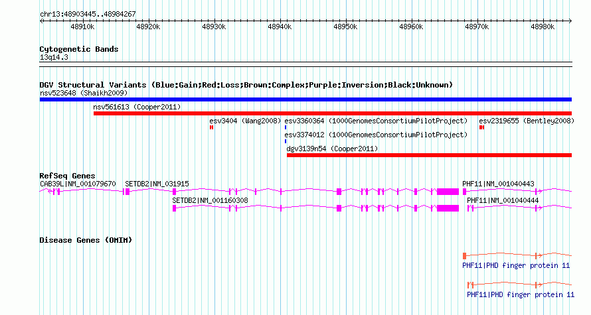Click the SETDB2|NM_001160308 gene label
This screenshot has height=315, width=591.
tap(210, 200)
